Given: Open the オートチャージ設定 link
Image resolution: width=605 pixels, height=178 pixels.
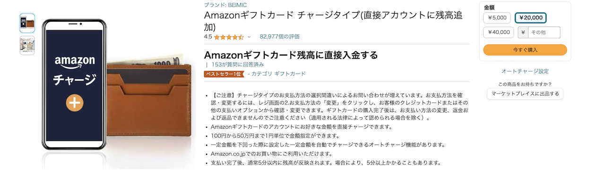Looking at the screenshot, I should pos(525,72).
